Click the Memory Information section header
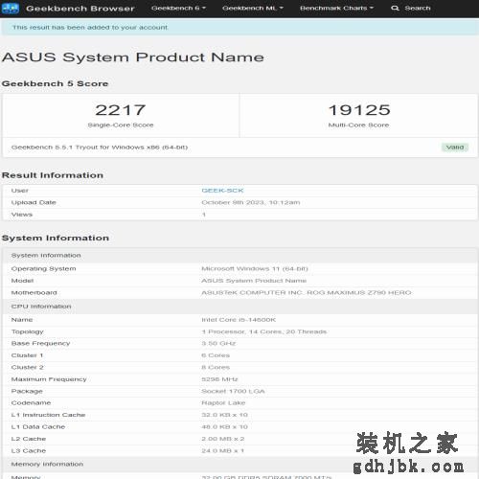 pos(47,465)
